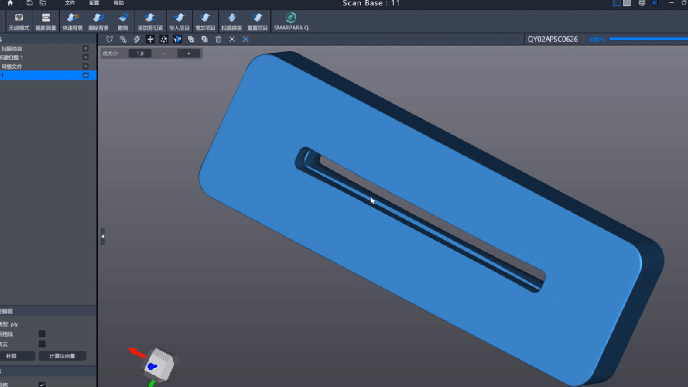Image resolution: width=688 pixels, height=387 pixels.
Task: Open the 帮助 menu
Action: (x=119, y=3)
